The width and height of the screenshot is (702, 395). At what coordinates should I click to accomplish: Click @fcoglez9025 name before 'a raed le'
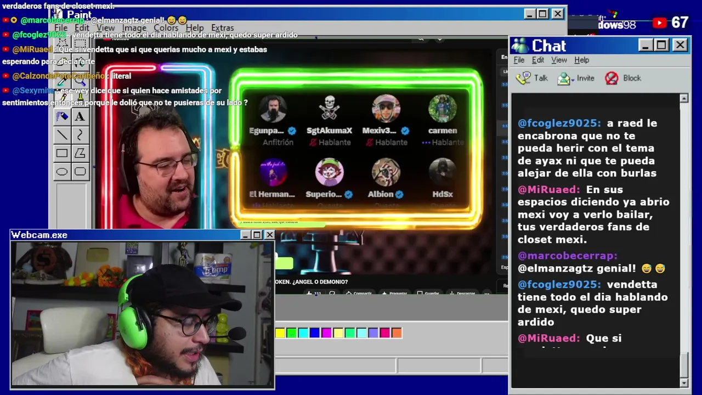(559, 123)
